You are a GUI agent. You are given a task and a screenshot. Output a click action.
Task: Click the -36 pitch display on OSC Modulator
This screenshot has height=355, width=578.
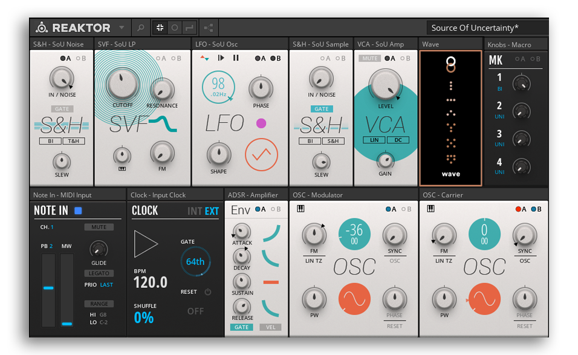(x=354, y=235)
